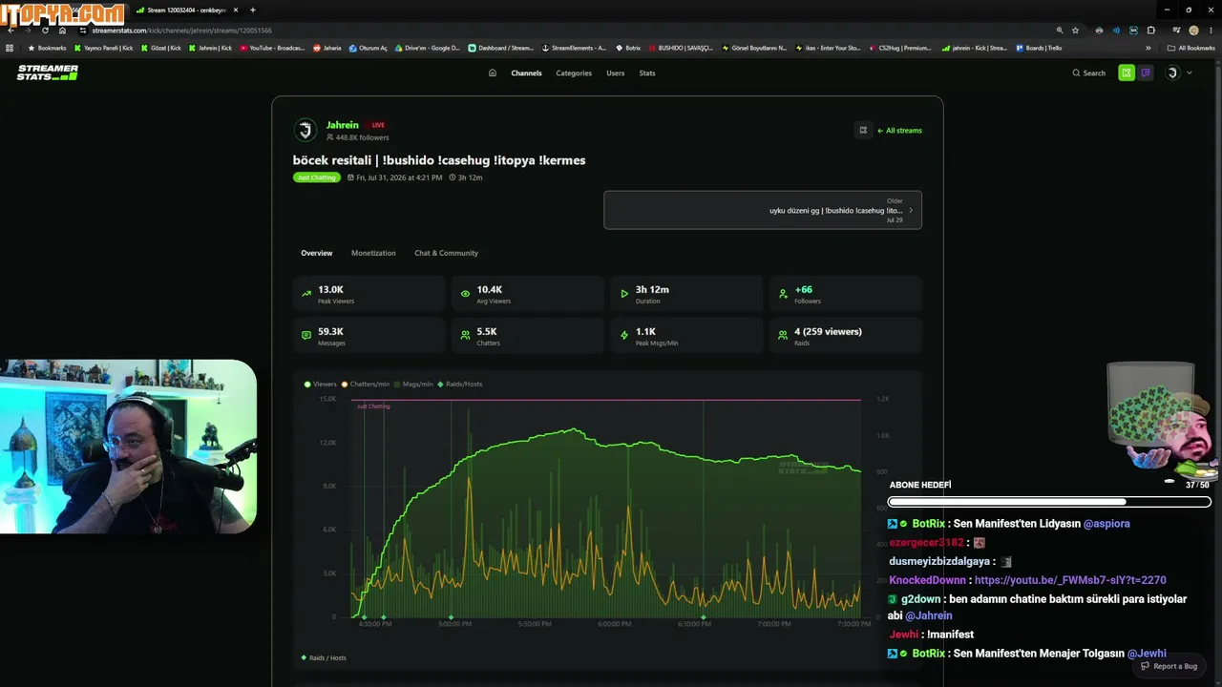The height and width of the screenshot is (687, 1222).
Task: Open the 'Yayıncı Paneli | Kick' bookmark
Action: tap(103, 48)
